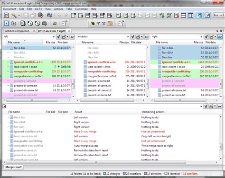Click the camera folder snapshot icon
The width and height of the screenshot is (225, 178).
[x=55, y=24]
